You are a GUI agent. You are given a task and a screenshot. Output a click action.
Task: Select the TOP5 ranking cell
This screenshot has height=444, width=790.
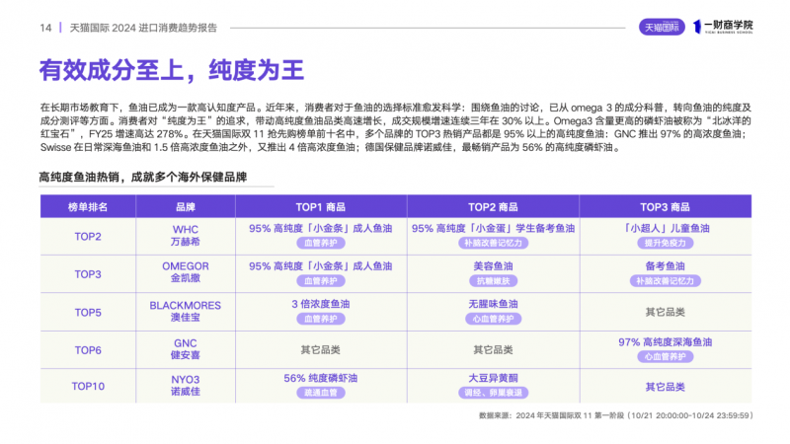pyautogui.click(x=88, y=313)
